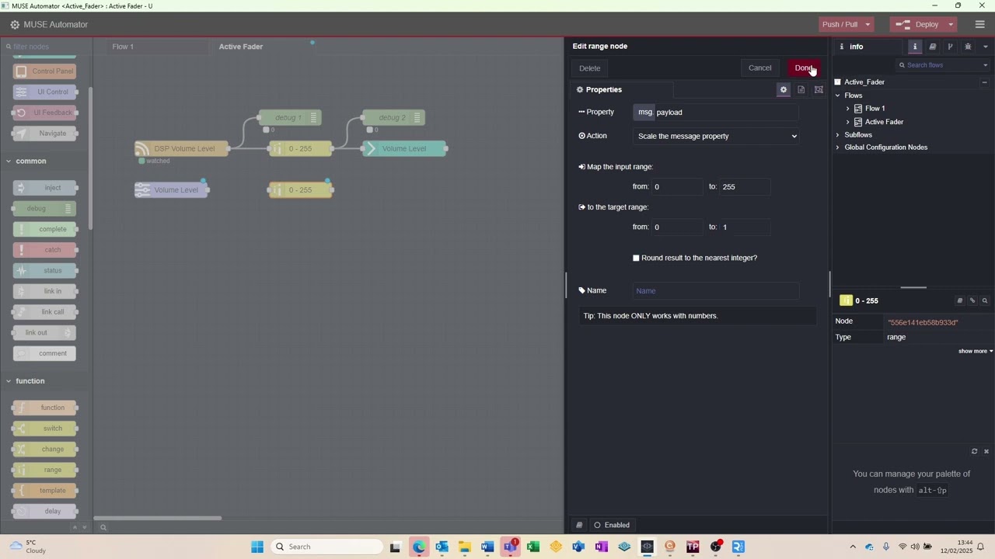The width and height of the screenshot is (995, 559).
Task: Expand the Active Fader tree entry
Action: coord(847,122)
